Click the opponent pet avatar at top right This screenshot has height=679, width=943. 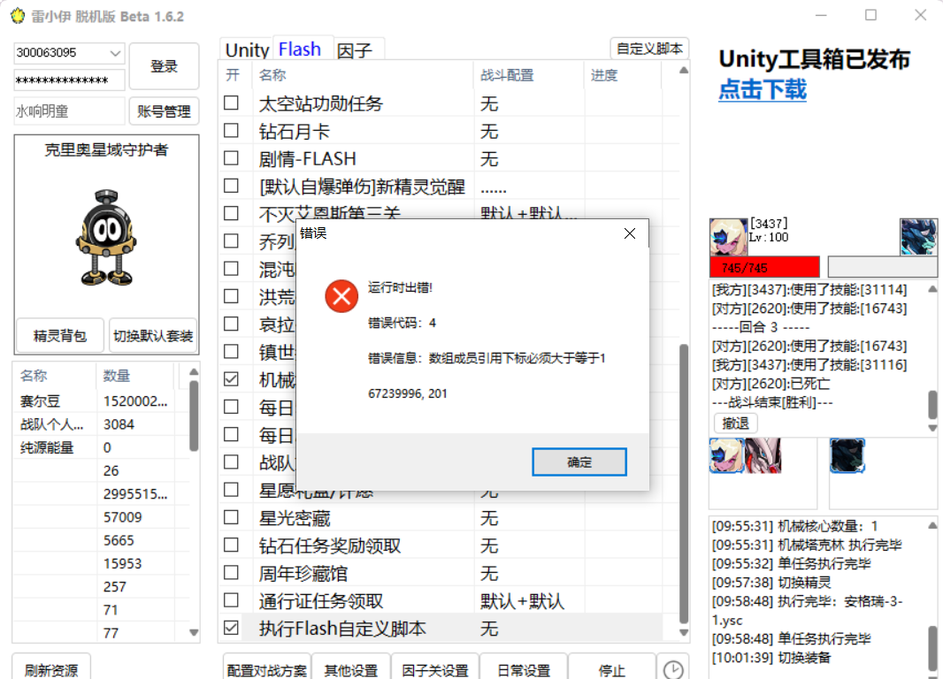[x=918, y=237]
